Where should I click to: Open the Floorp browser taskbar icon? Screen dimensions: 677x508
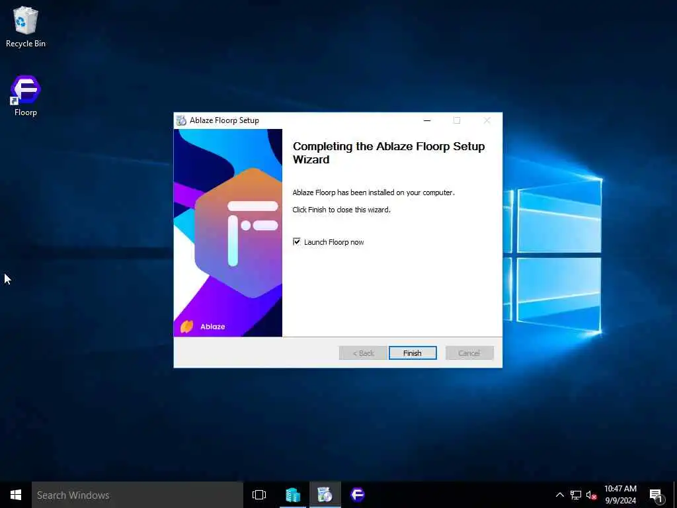(x=358, y=495)
